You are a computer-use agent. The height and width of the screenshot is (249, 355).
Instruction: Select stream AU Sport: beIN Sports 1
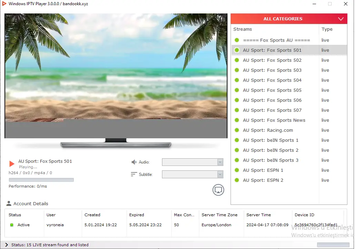coord(290,140)
